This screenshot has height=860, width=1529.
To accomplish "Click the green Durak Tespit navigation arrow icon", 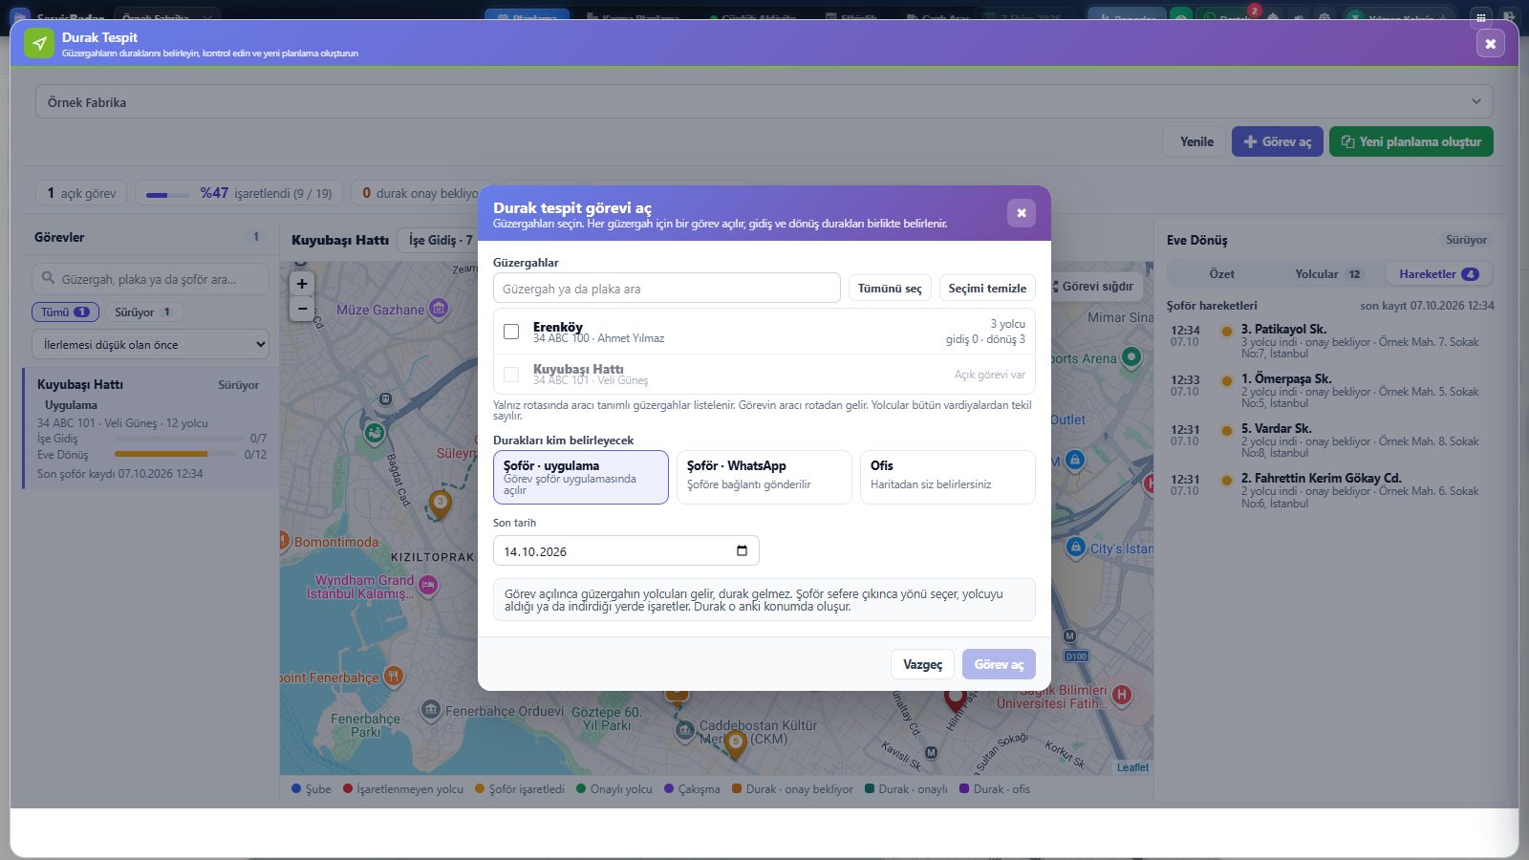I will (x=39, y=44).
